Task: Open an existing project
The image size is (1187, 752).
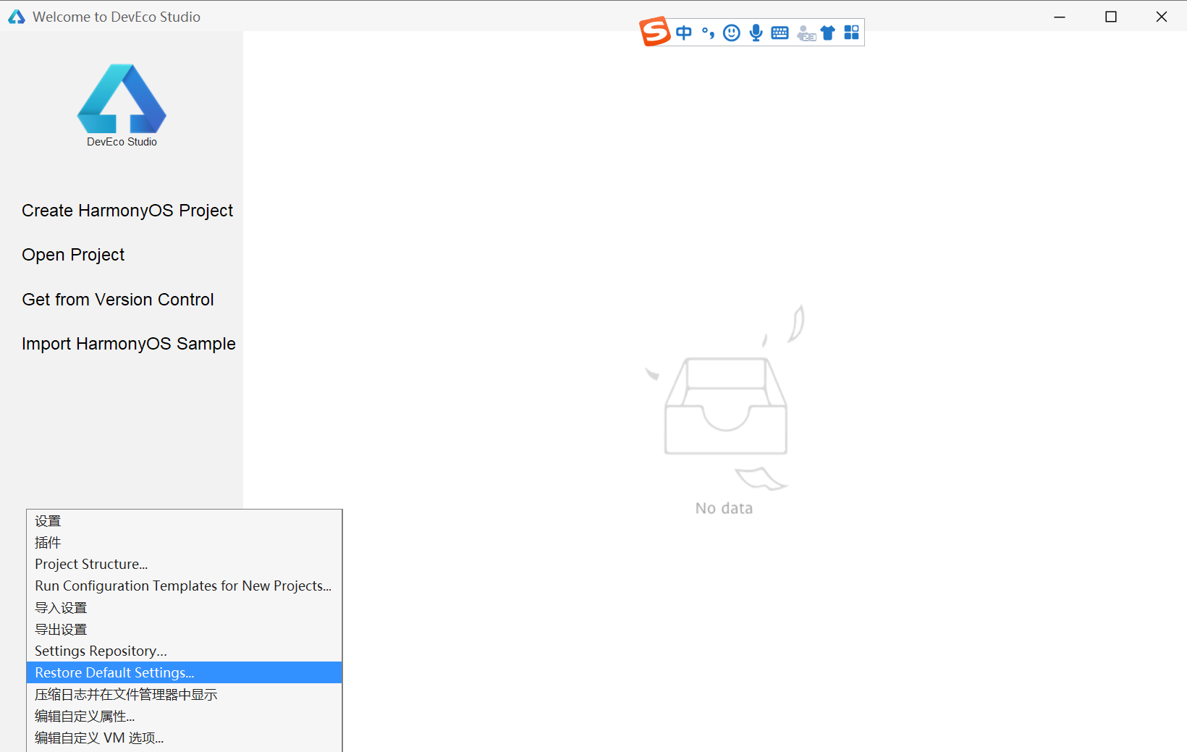Action: pos(73,255)
